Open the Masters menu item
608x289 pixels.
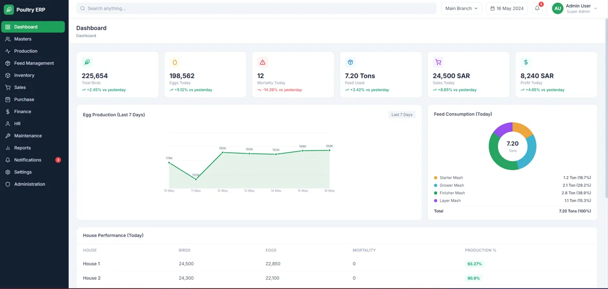coord(33,39)
